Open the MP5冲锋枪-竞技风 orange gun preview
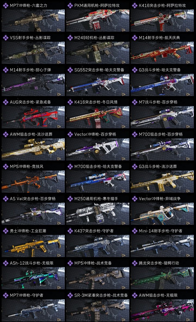The height and width of the screenshot is (322, 196). pyautogui.click(x=33, y=181)
